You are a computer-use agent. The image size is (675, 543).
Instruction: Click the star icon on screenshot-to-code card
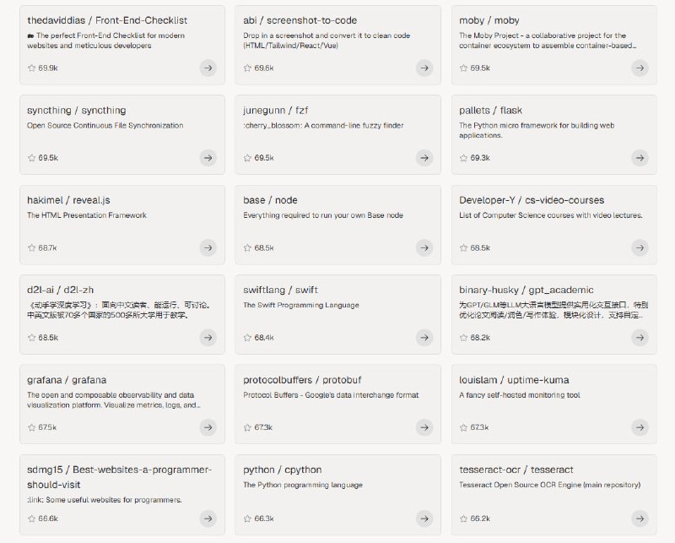coord(248,68)
